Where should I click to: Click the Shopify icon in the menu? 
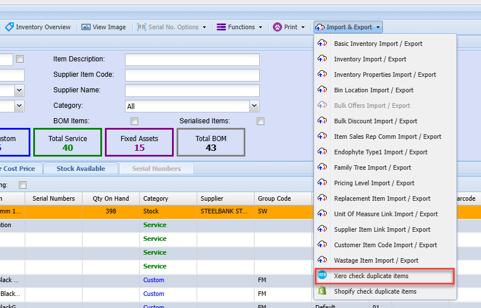click(322, 291)
